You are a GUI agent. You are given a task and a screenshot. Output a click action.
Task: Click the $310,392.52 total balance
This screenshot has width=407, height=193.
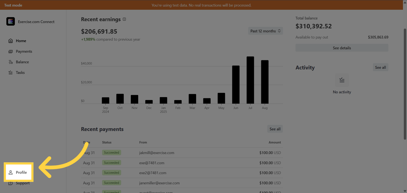pos(313,26)
